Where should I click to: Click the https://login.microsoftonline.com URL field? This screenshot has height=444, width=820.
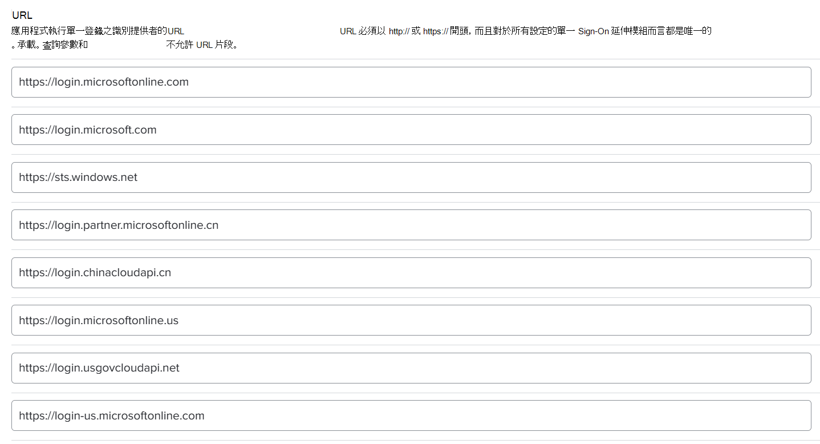[411, 82]
